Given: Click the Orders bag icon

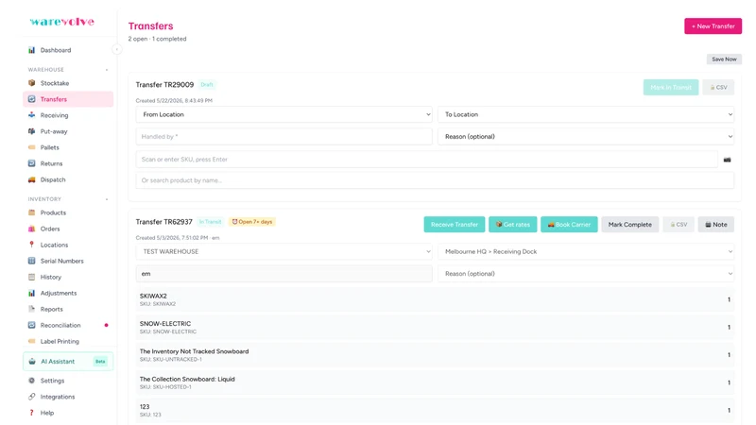Looking at the screenshot, I should [31, 229].
